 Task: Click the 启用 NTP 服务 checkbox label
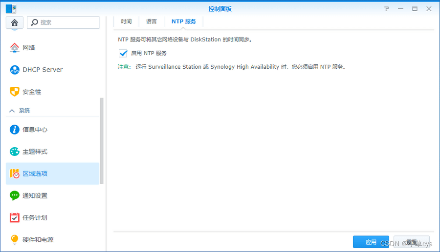tap(149, 53)
